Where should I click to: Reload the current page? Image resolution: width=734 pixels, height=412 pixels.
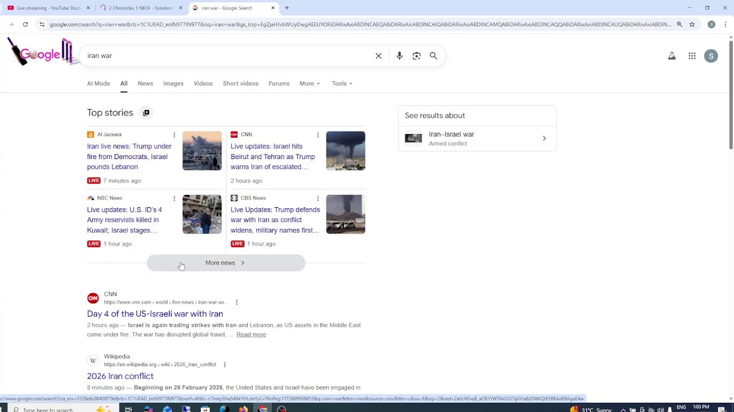[25, 25]
